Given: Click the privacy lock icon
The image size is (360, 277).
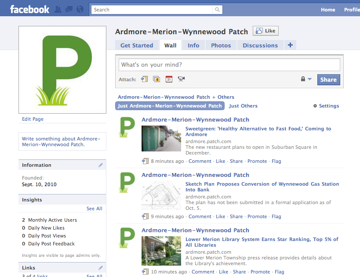Looking at the screenshot, I should (303, 79).
